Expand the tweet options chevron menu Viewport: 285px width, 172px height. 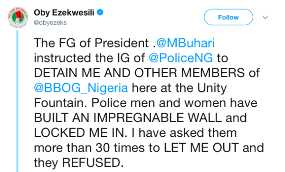tap(266, 18)
